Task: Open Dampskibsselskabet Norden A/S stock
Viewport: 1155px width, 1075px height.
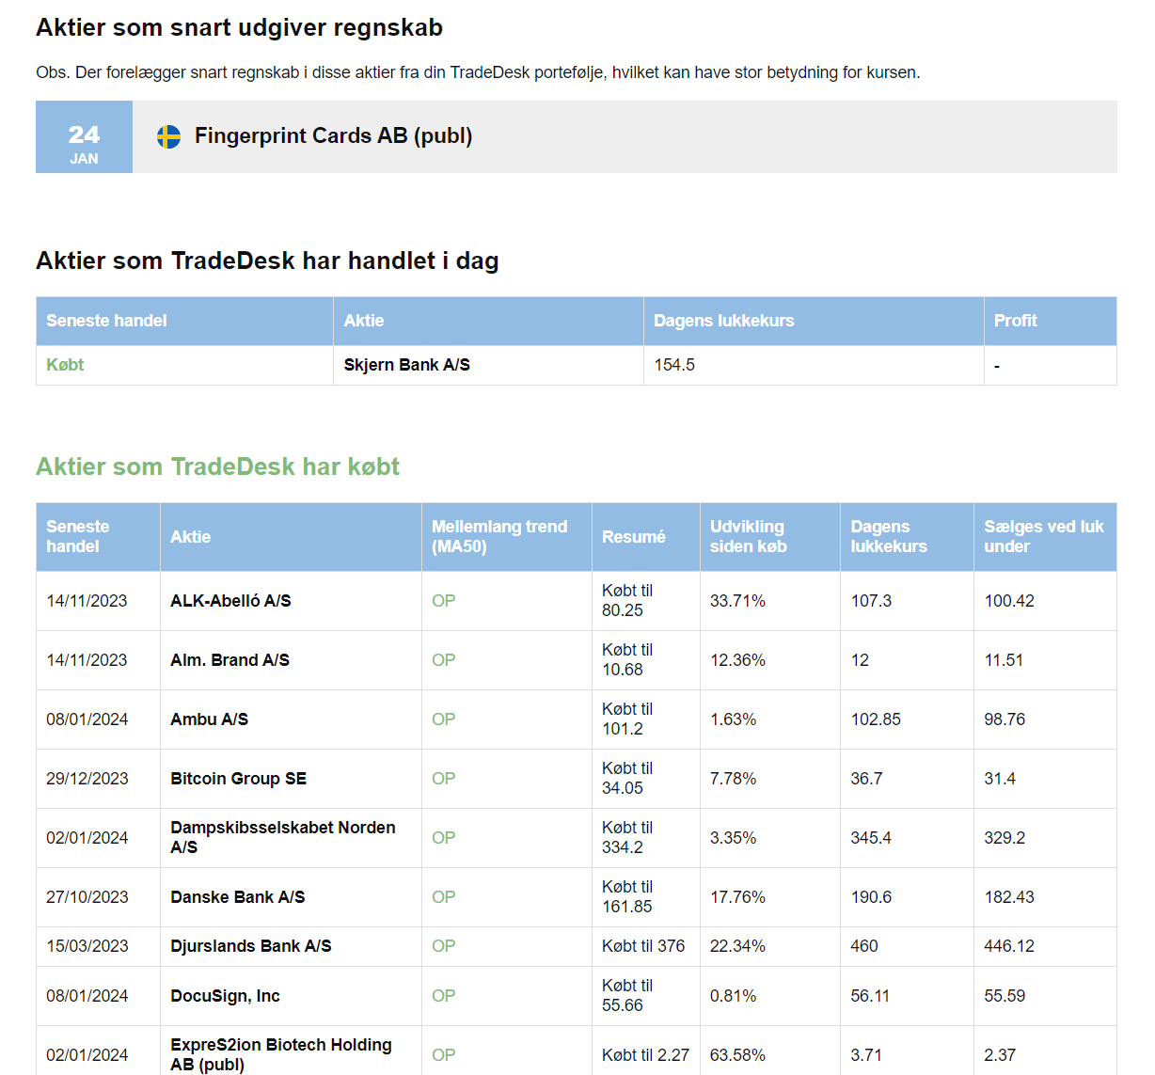Action: (x=283, y=837)
